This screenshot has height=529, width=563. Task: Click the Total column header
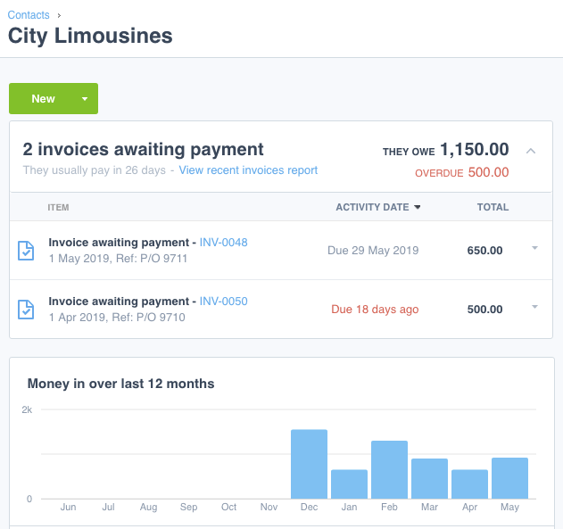pos(493,207)
